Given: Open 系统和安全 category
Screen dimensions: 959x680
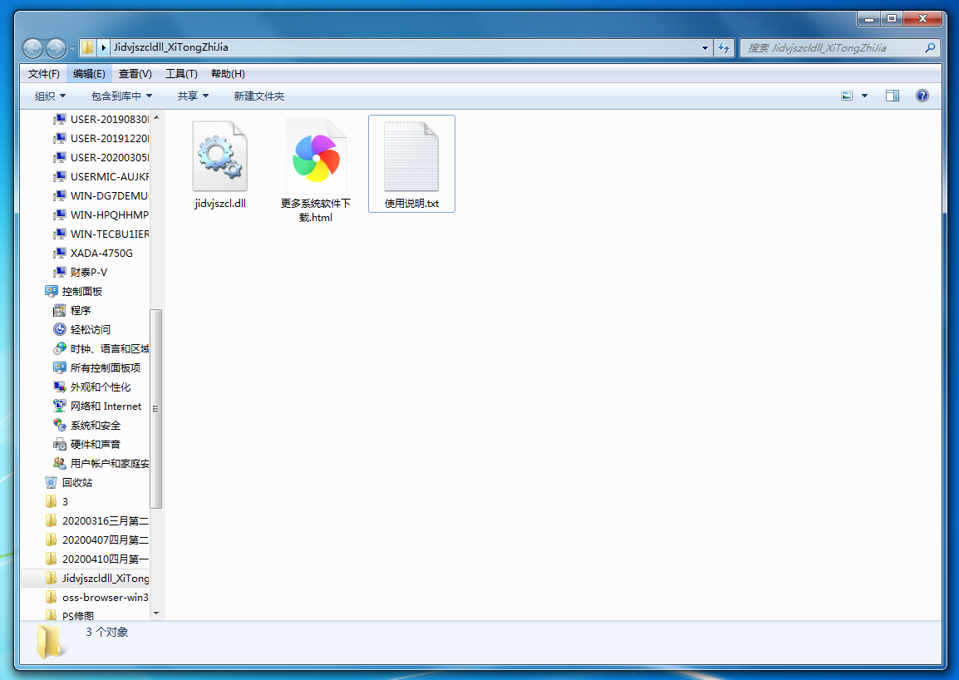Looking at the screenshot, I should 87,426.
